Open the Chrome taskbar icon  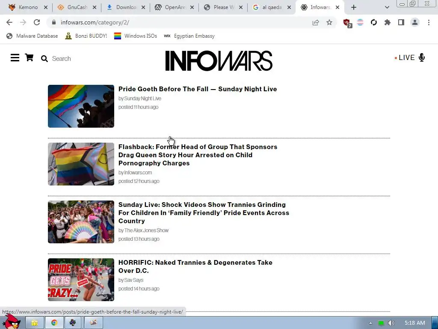[x=54, y=323]
